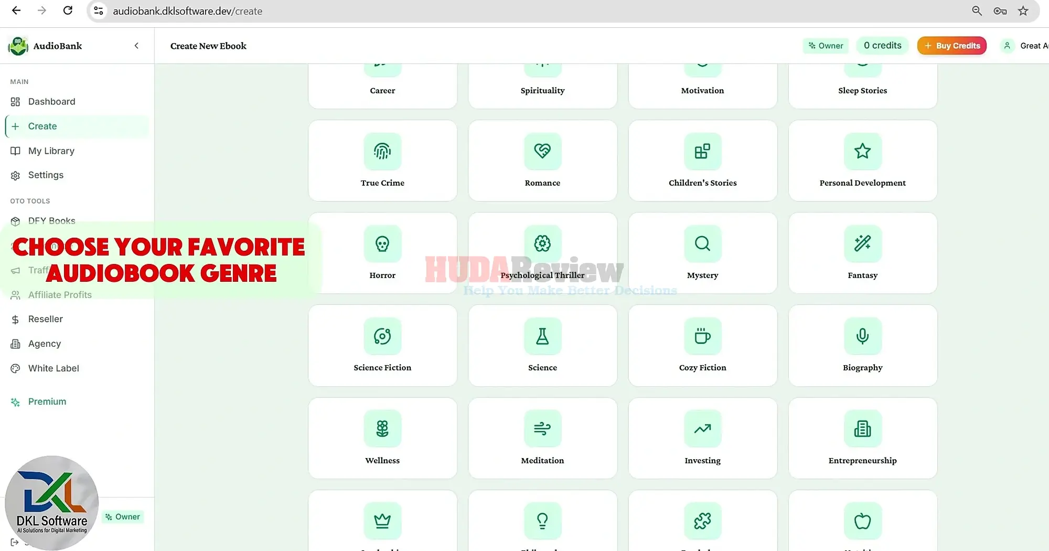Choose the Romance heart icon
This screenshot has width=1049, height=551.
(x=542, y=152)
